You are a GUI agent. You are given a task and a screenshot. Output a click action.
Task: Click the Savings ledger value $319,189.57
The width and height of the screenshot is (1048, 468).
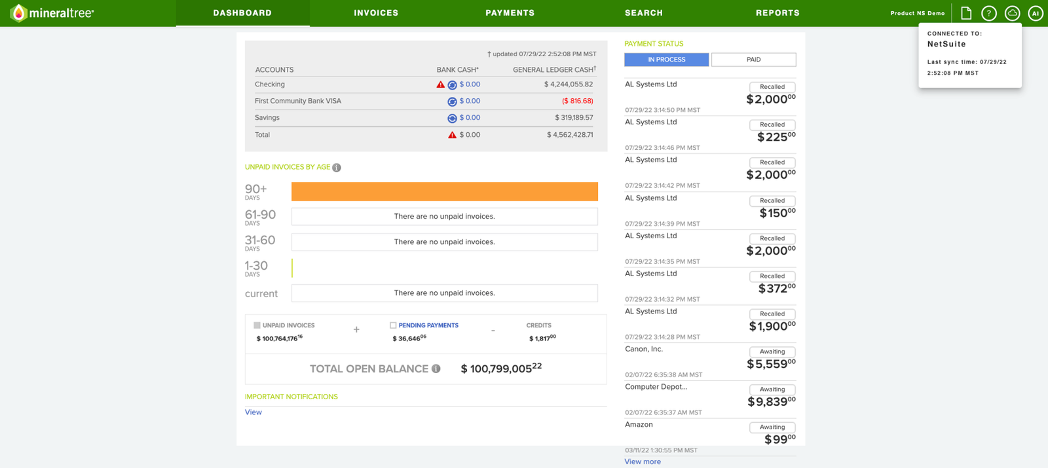[574, 118]
